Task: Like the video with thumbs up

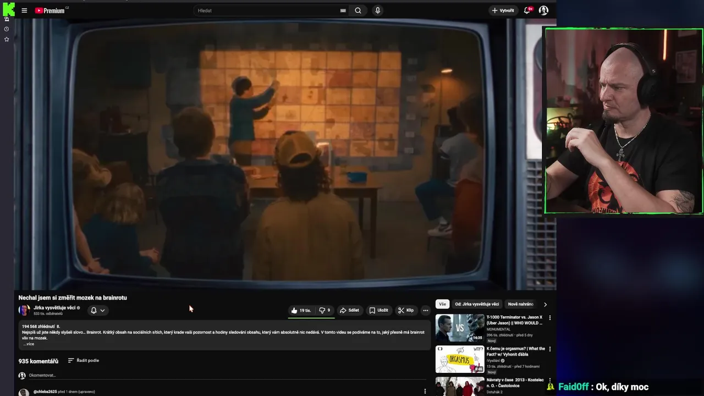Action: [301, 310]
